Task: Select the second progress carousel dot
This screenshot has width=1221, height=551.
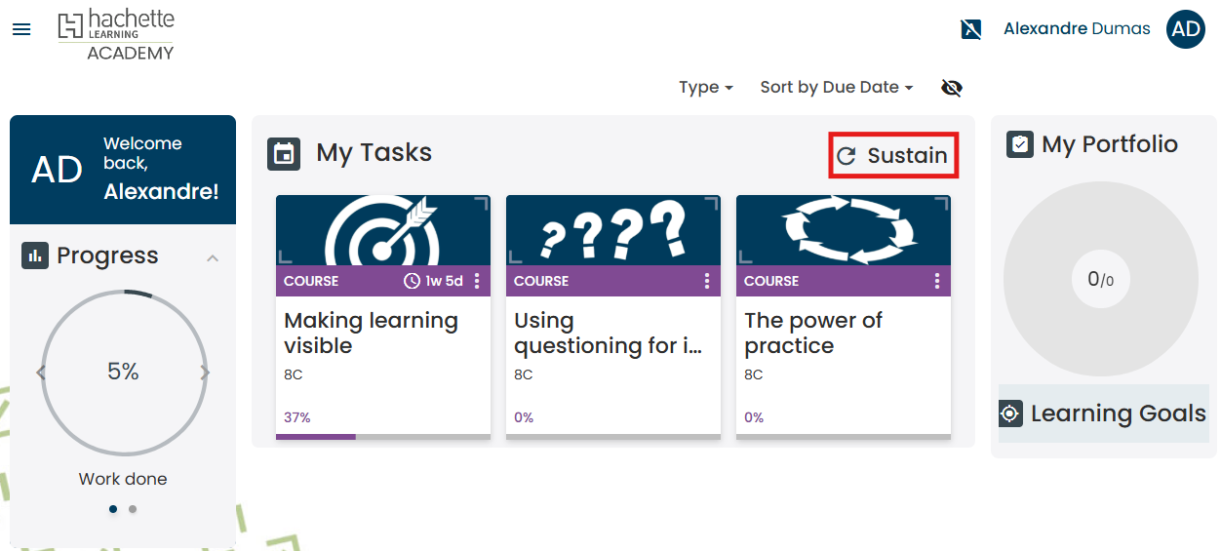Action: (133, 509)
